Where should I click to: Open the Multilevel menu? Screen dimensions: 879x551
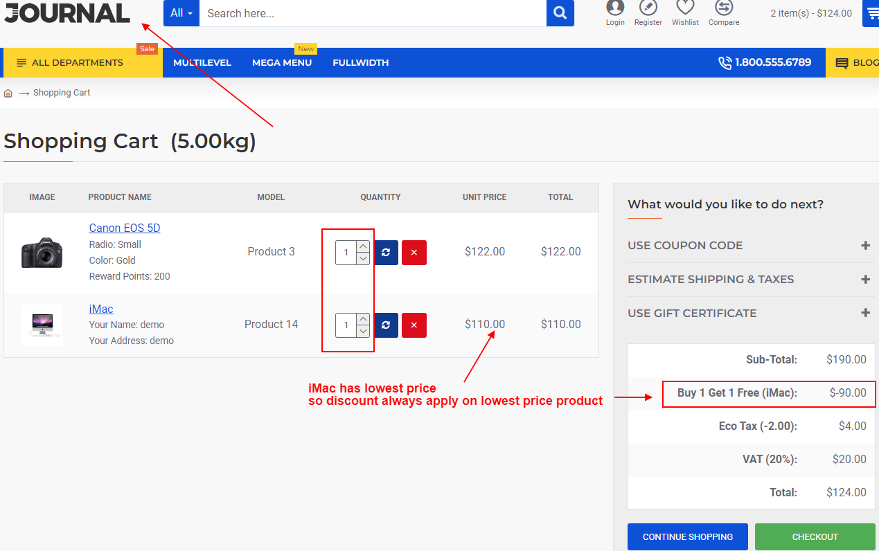202,63
